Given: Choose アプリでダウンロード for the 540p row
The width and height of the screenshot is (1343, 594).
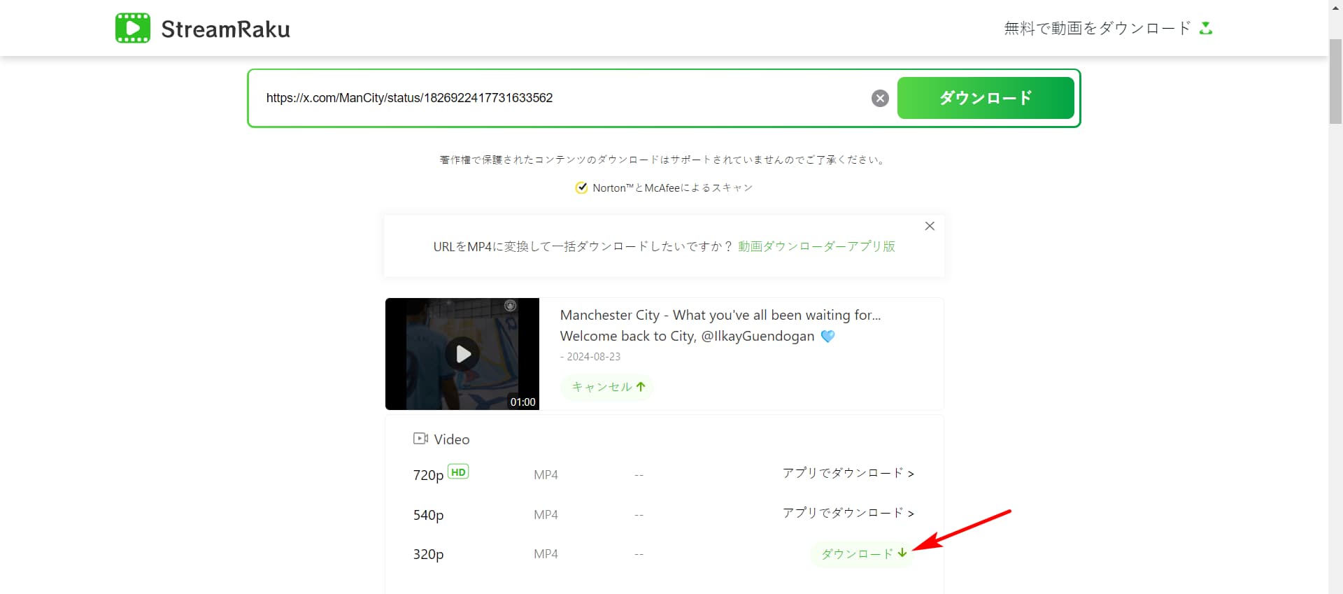Looking at the screenshot, I should point(848,513).
